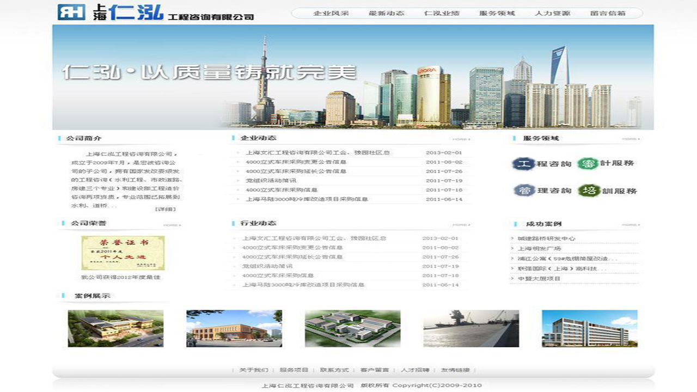Select the 培訓服務 service icon

pyautogui.click(x=607, y=191)
